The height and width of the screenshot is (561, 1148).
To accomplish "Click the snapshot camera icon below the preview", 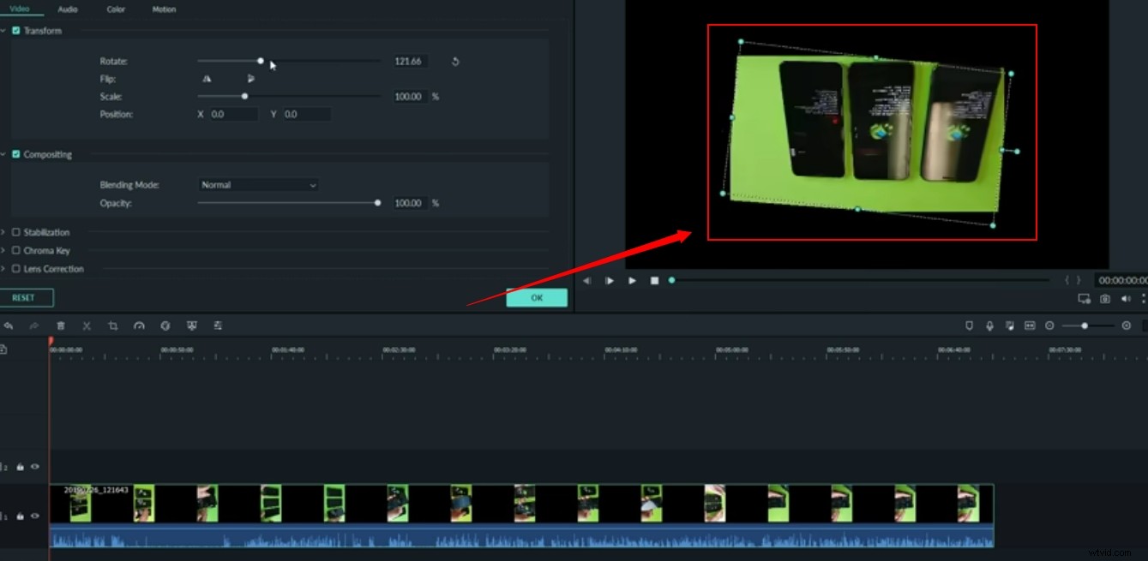I will [1104, 298].
